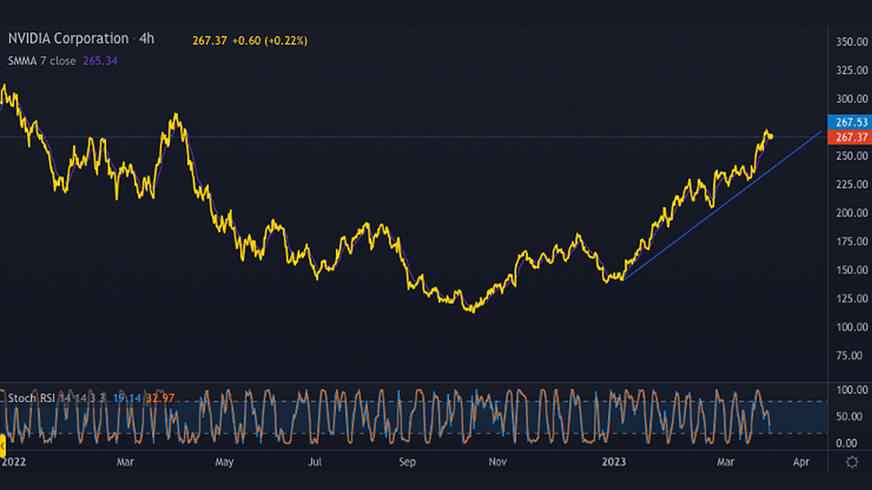Open the Stoch RSI indicator legend
This screenshot has width=872, height=490.
click(x=32, y=398)
